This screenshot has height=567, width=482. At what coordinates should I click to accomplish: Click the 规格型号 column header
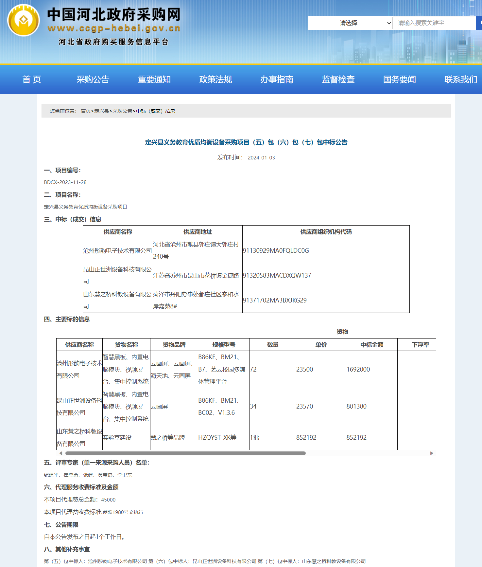coord(224,345)
